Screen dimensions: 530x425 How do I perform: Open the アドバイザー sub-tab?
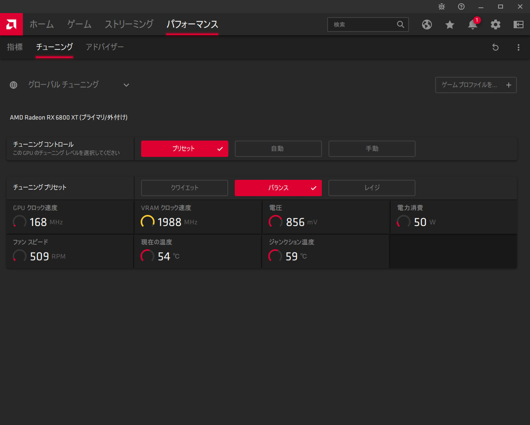coord(105,47)
